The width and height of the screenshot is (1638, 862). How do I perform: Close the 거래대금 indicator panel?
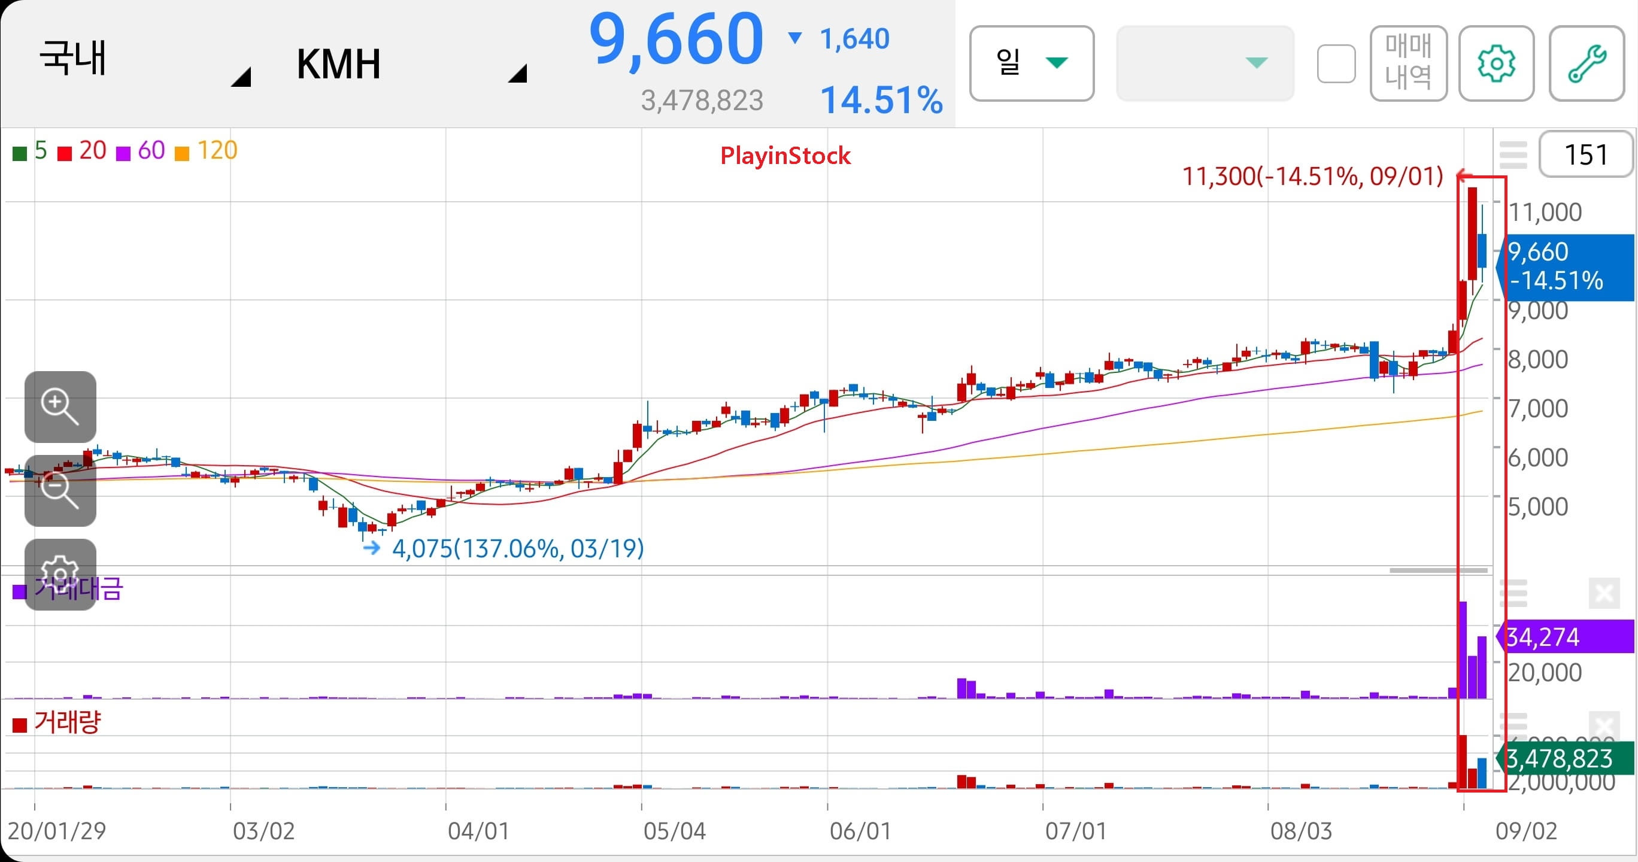coord(1604,594)
